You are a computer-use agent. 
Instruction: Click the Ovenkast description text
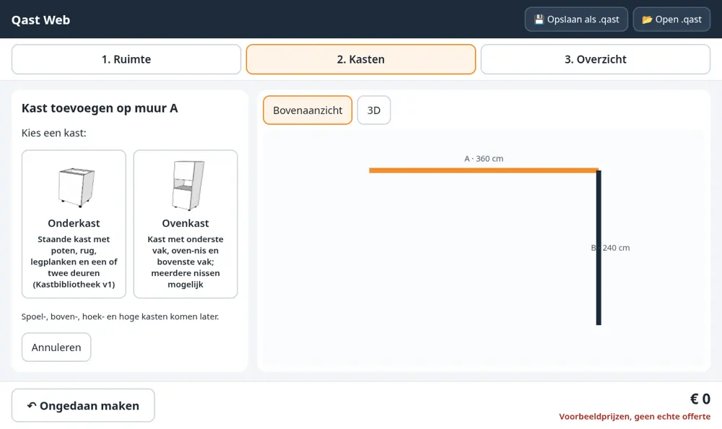186,261
